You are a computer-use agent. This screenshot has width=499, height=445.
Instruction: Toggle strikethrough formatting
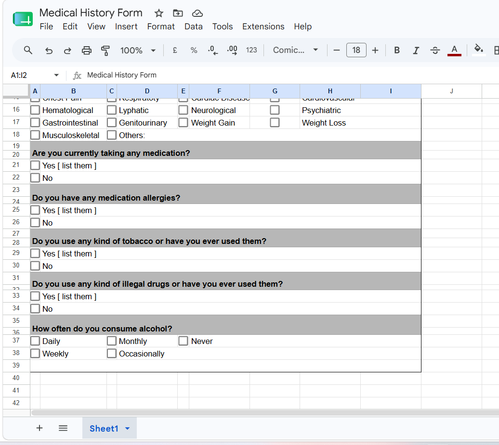435,50
